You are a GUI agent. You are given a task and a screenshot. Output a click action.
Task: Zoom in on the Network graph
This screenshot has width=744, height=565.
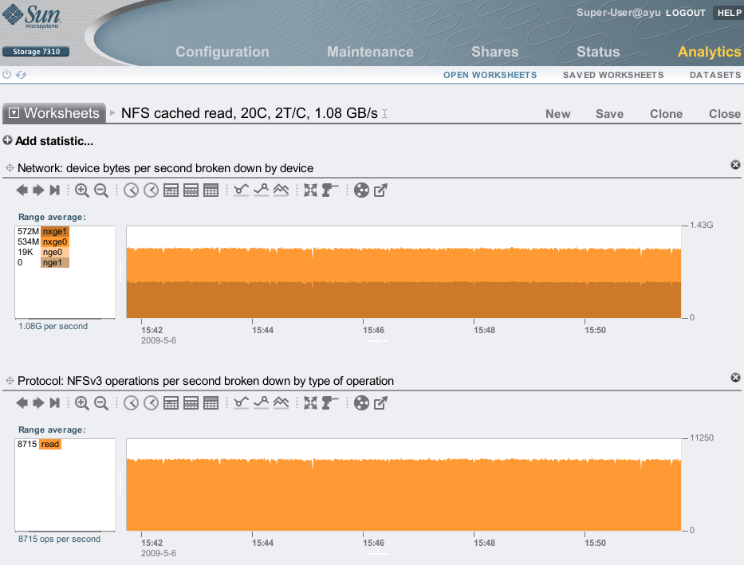[x=82, y=190]
